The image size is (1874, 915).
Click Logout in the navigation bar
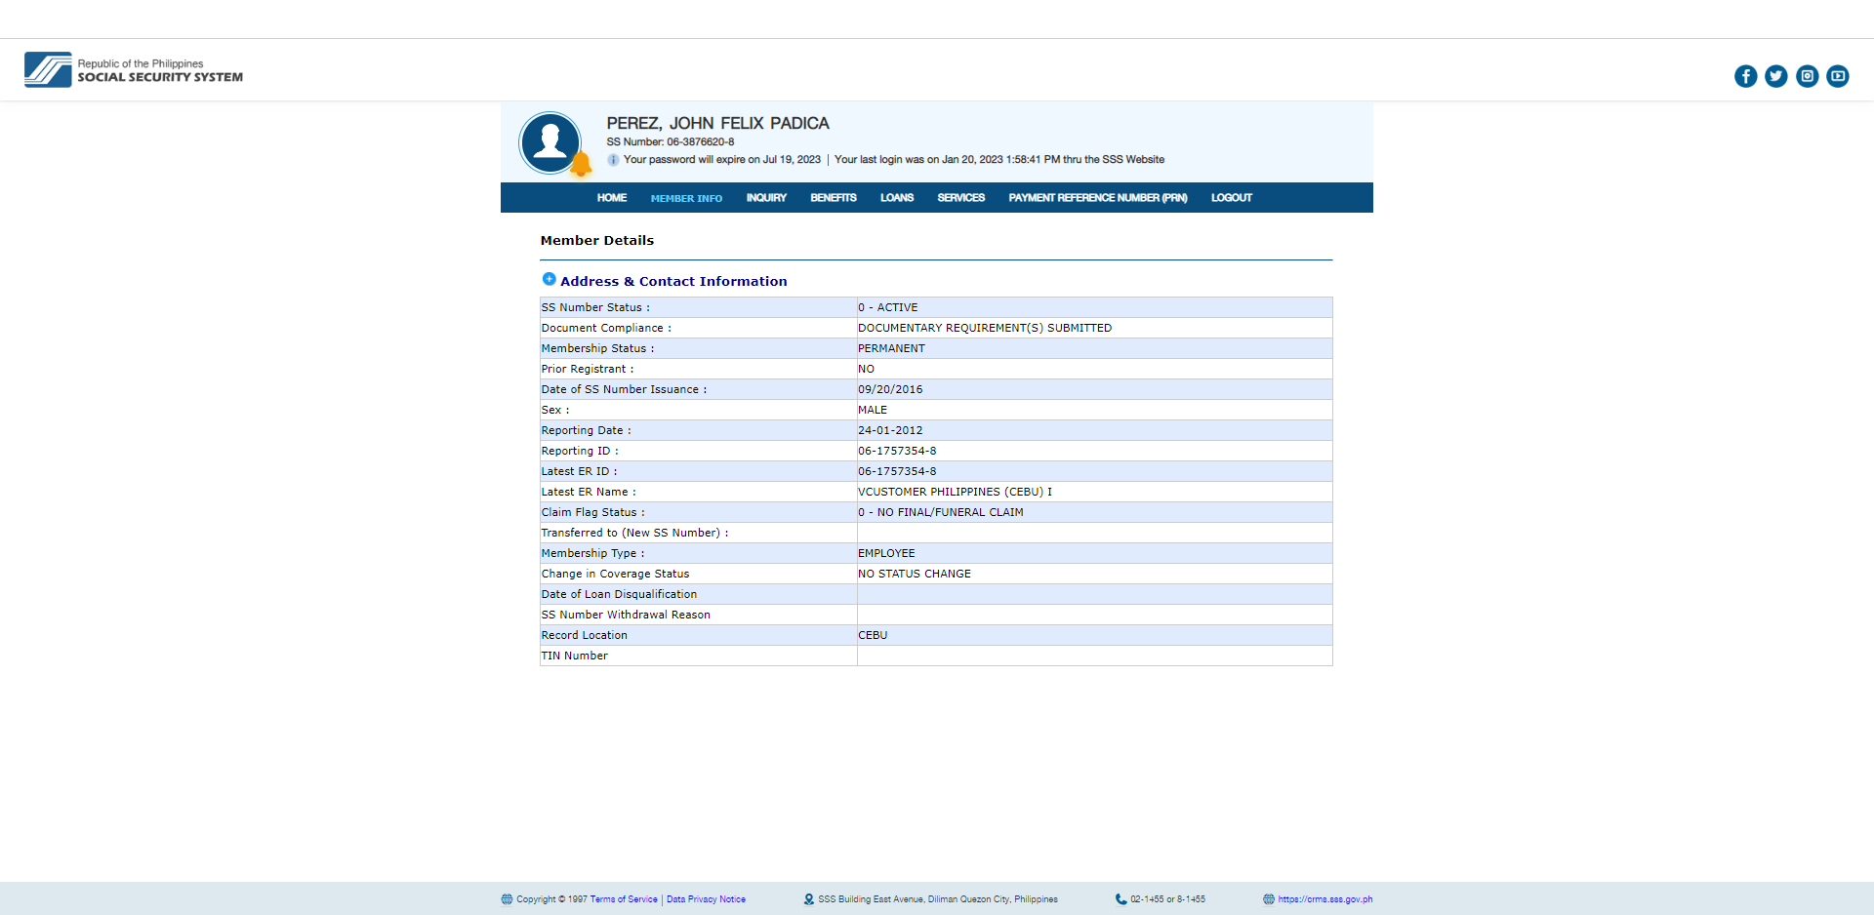[x=1231, y=198]
